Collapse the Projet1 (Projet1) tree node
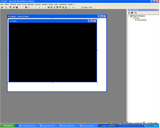 pos(129,16)
